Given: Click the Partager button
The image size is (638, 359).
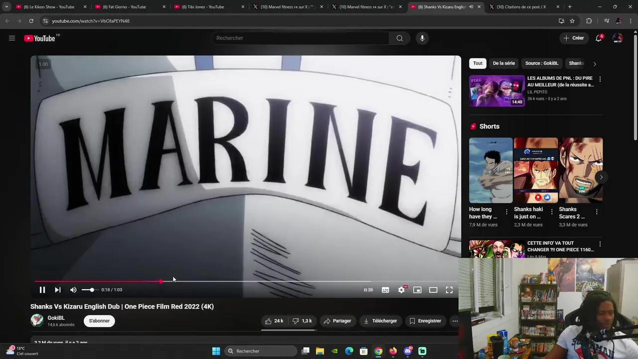Looking at the screenshot, I should click(x=337, y=321).
